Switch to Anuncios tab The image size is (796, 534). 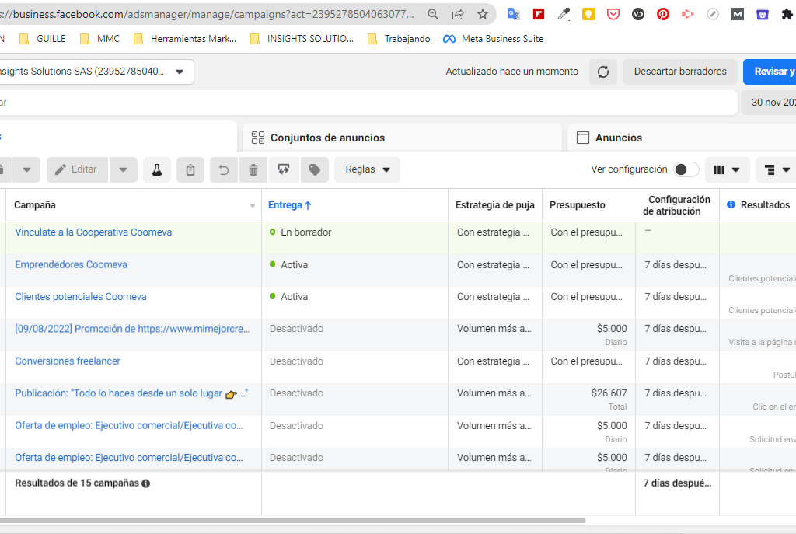click(681, 138)
